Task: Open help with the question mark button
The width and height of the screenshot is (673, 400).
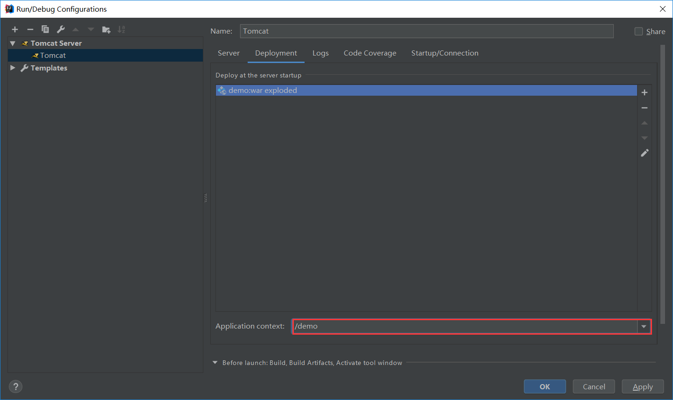Action: pyautogui.click(x=15, y=386)
